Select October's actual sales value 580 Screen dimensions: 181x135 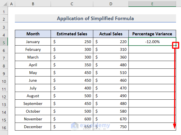[111, 111]
